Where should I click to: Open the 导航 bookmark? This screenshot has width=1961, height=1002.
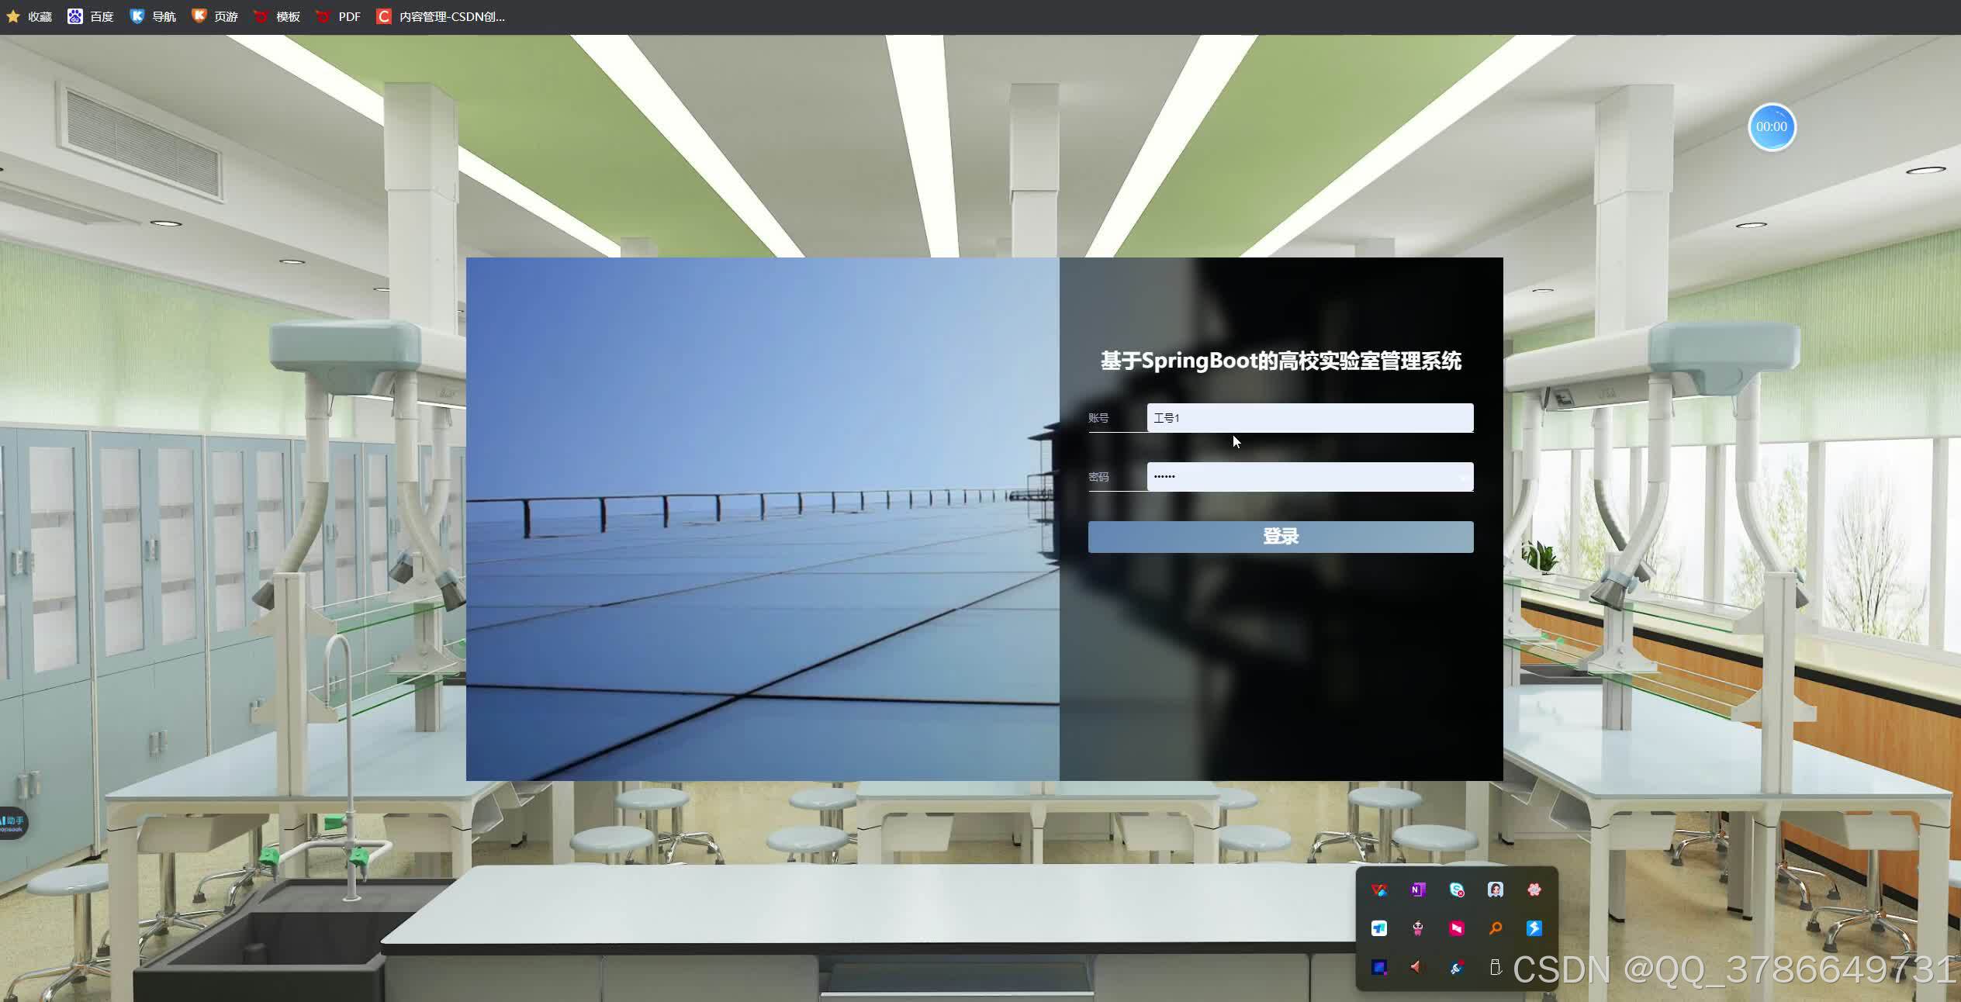tap(153, 16)
